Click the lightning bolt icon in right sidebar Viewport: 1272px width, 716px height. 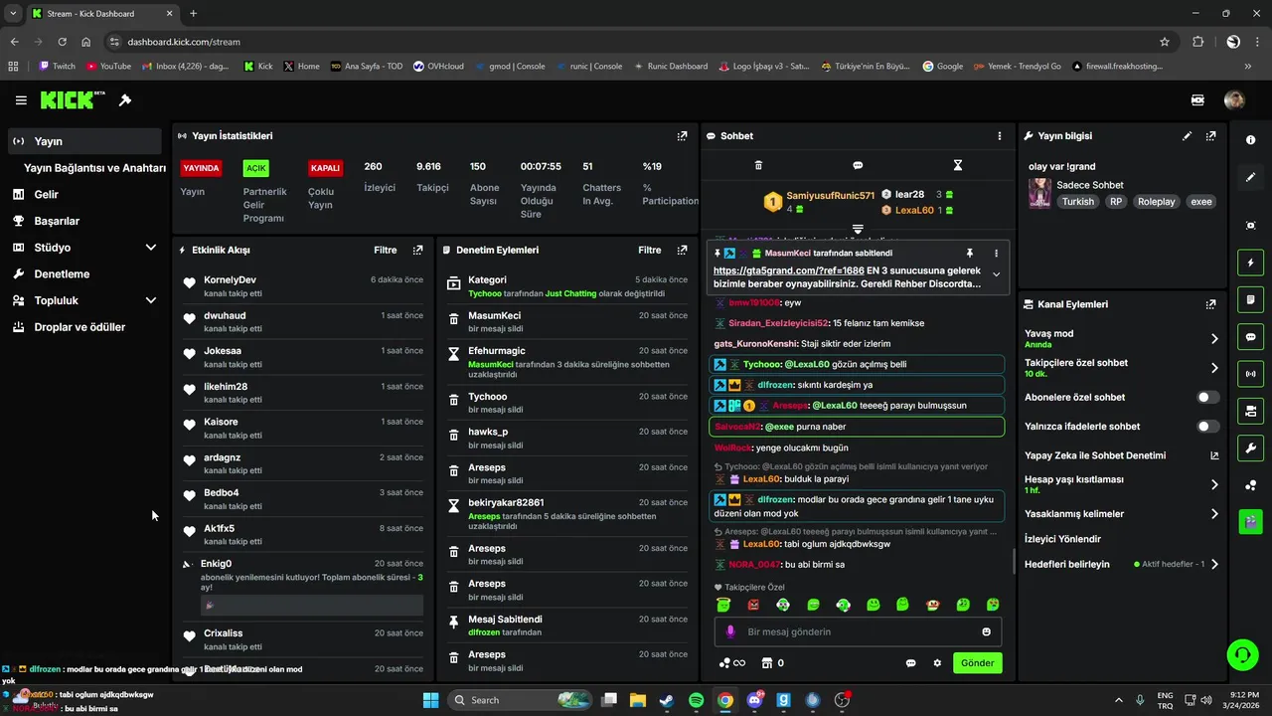[x=1250, y=264]
